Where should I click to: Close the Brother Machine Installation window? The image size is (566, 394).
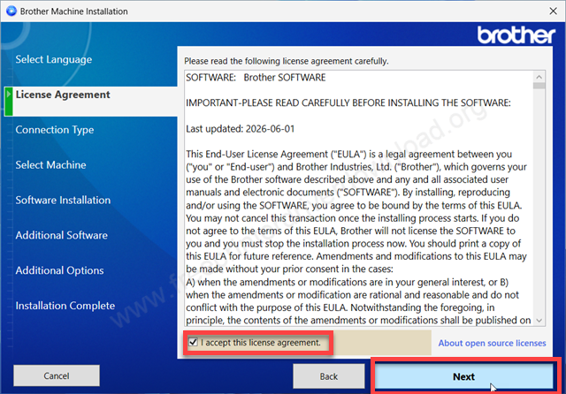click(553, 11)
